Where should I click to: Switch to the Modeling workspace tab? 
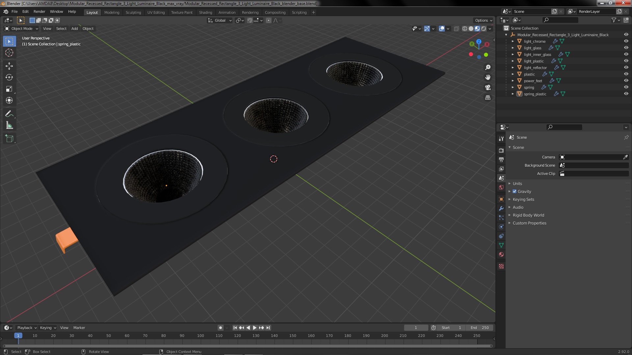coord(112,12)
